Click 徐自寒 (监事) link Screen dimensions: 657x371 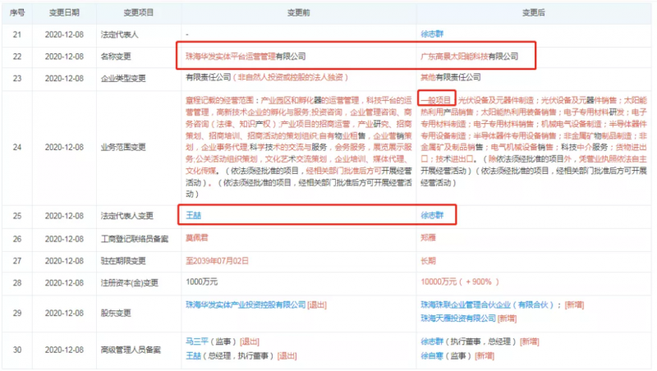click(432, 356)
